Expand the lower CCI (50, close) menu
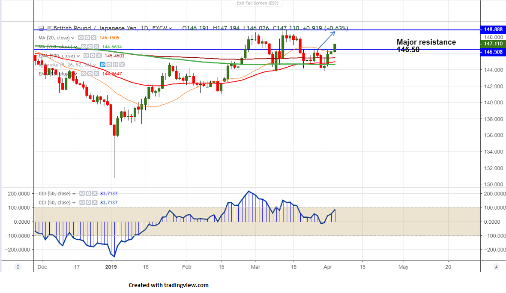 [x=74, y=203]
